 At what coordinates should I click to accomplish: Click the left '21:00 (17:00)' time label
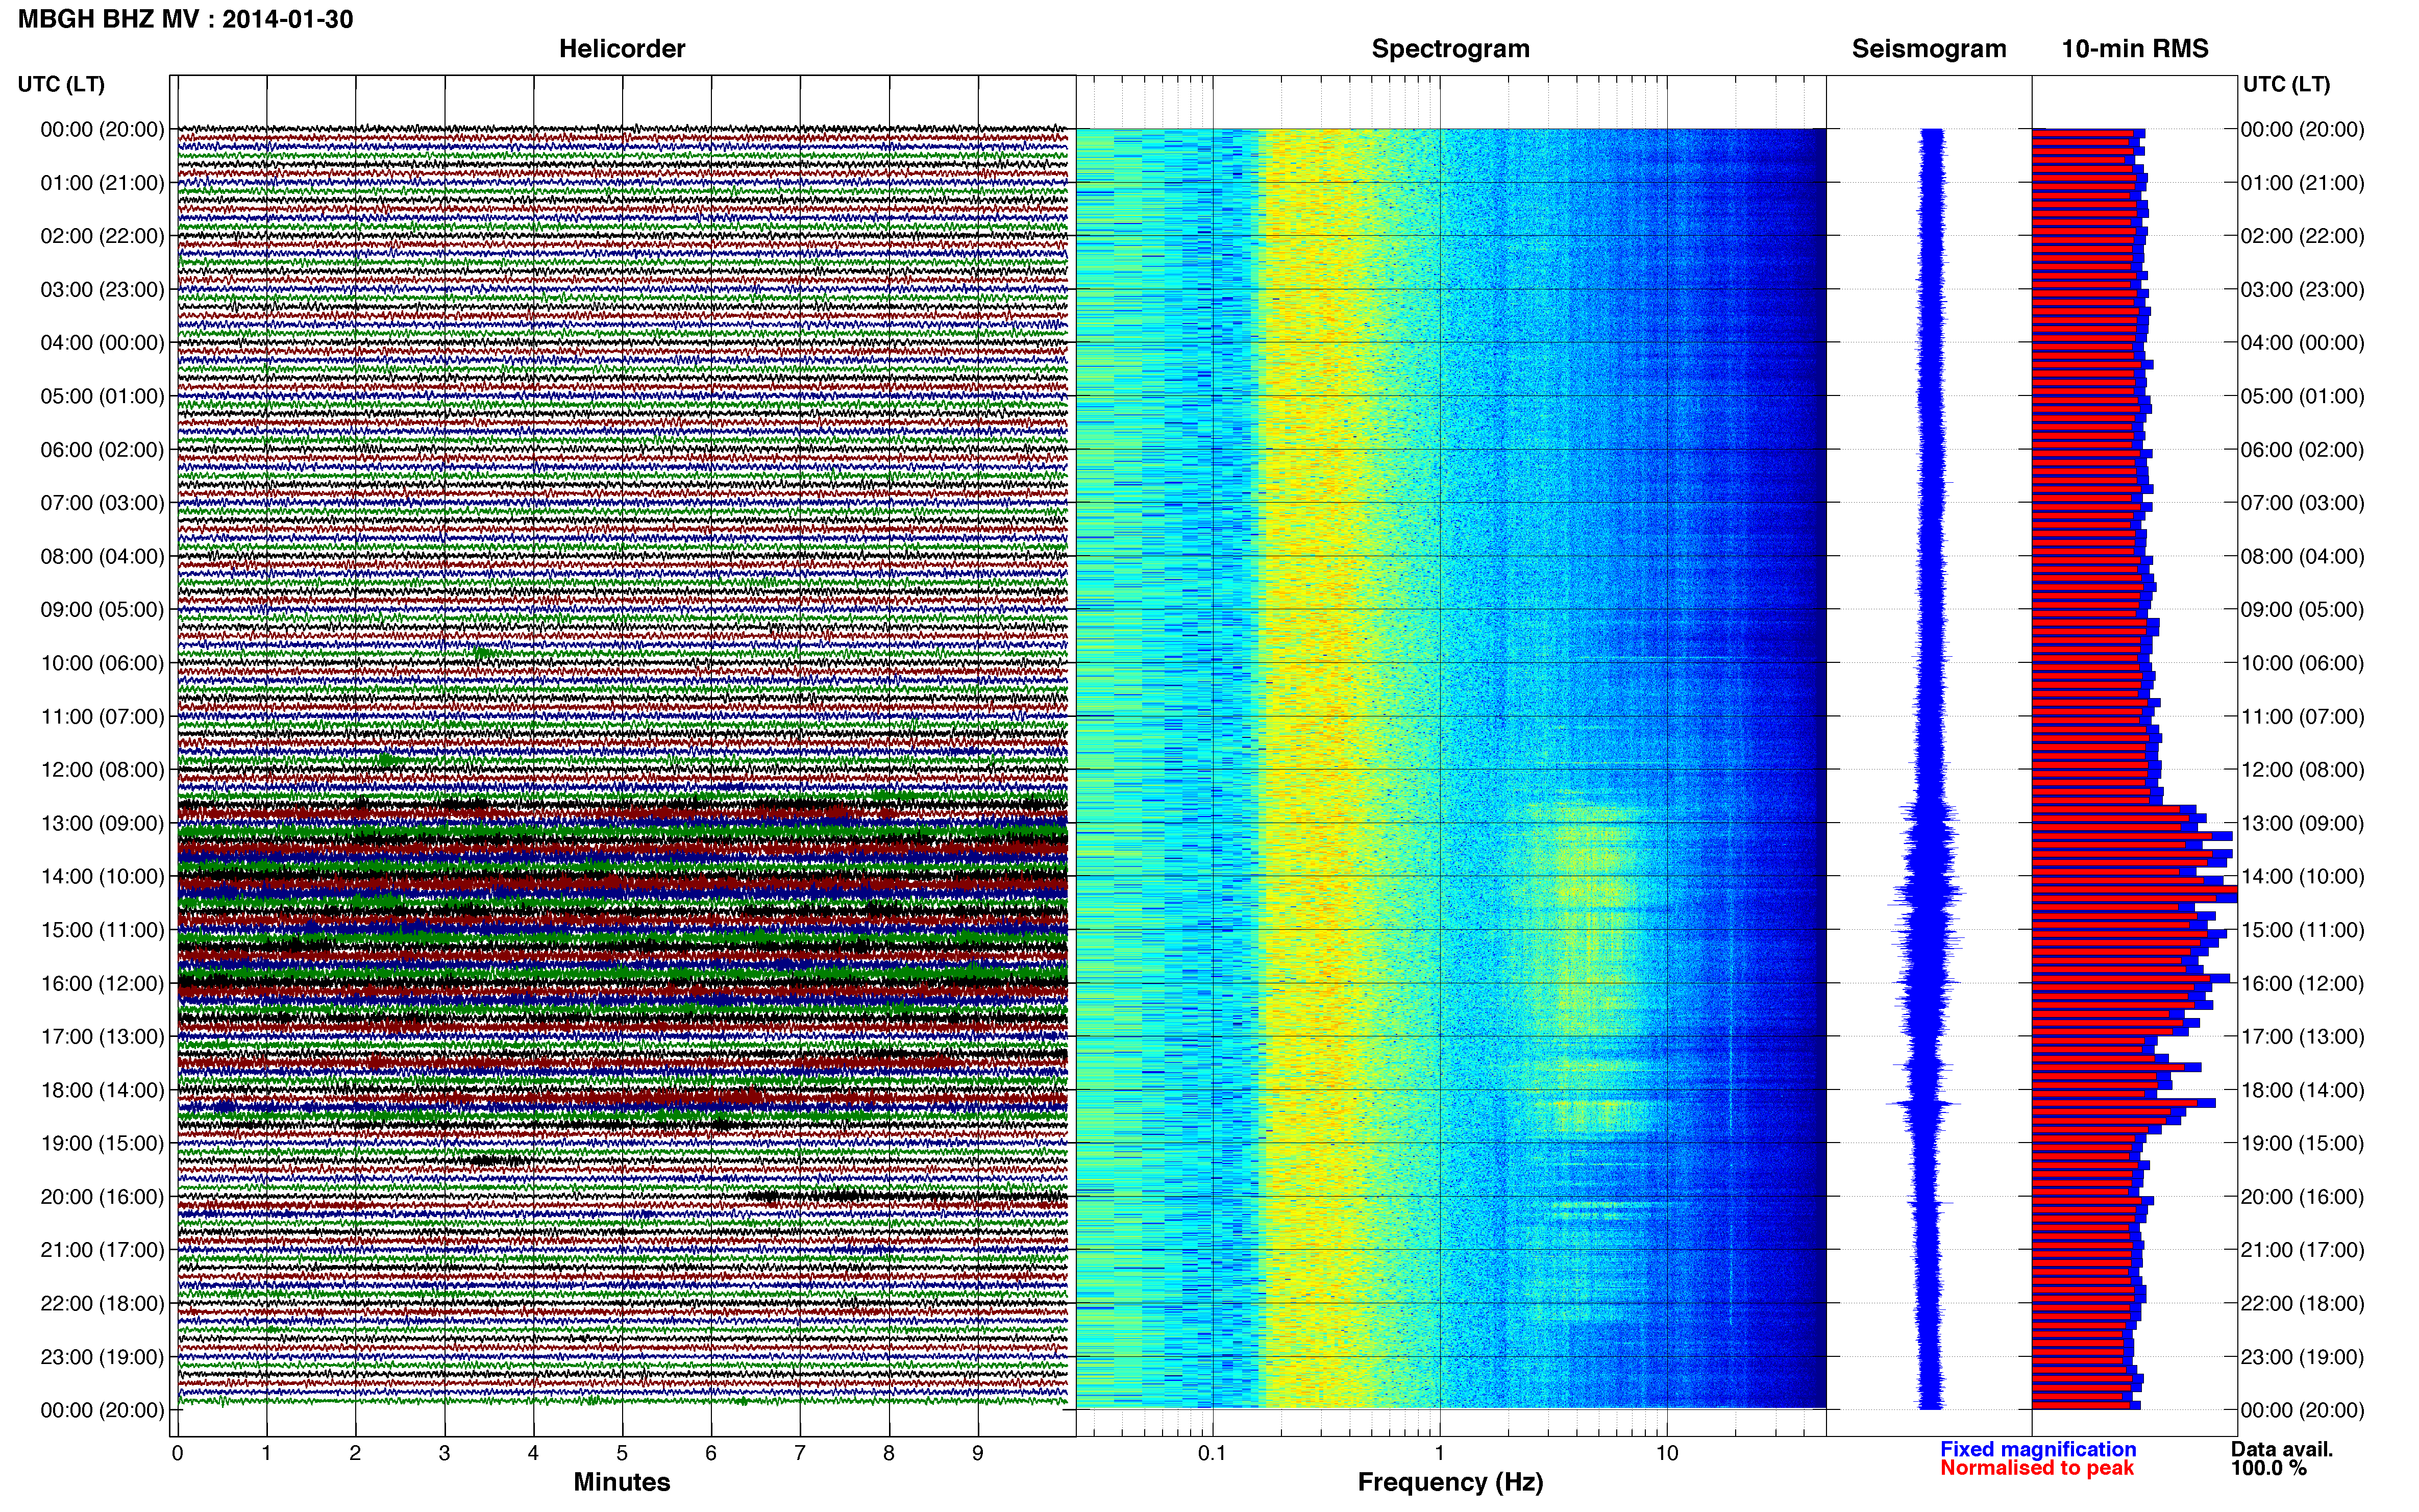102,1250
